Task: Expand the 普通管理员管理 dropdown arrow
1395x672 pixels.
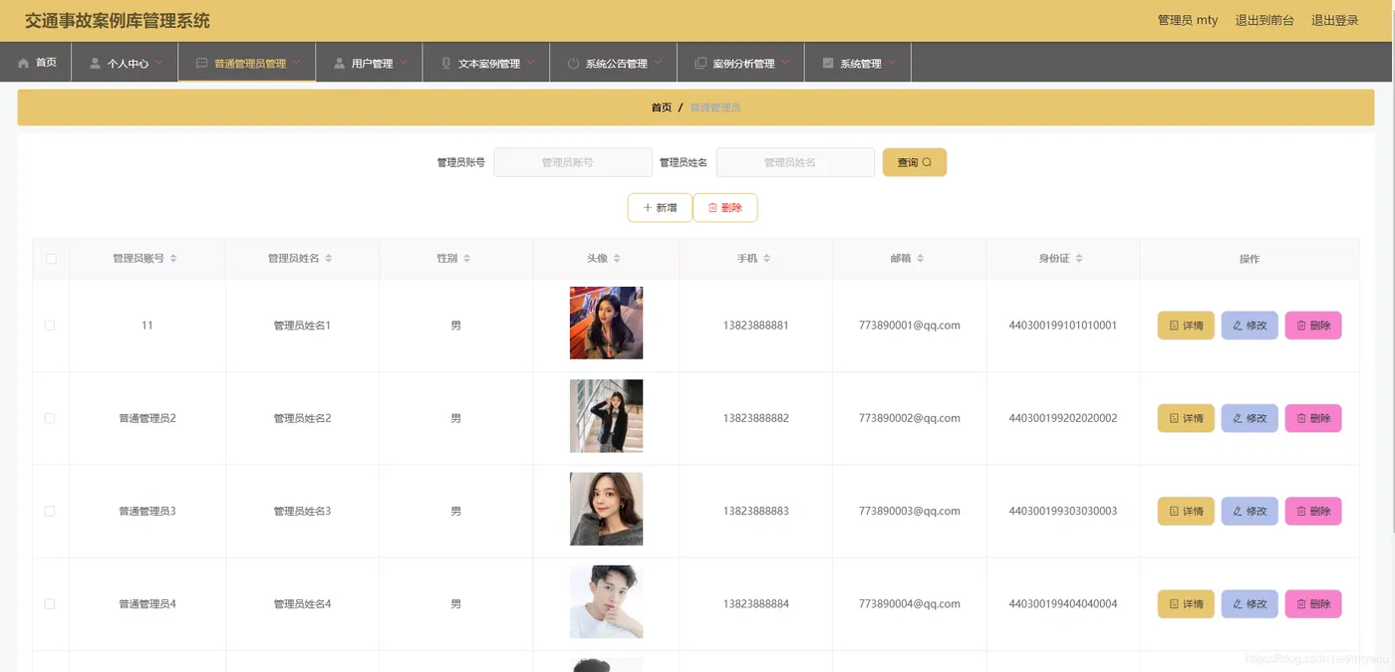Action: [296, 63]
